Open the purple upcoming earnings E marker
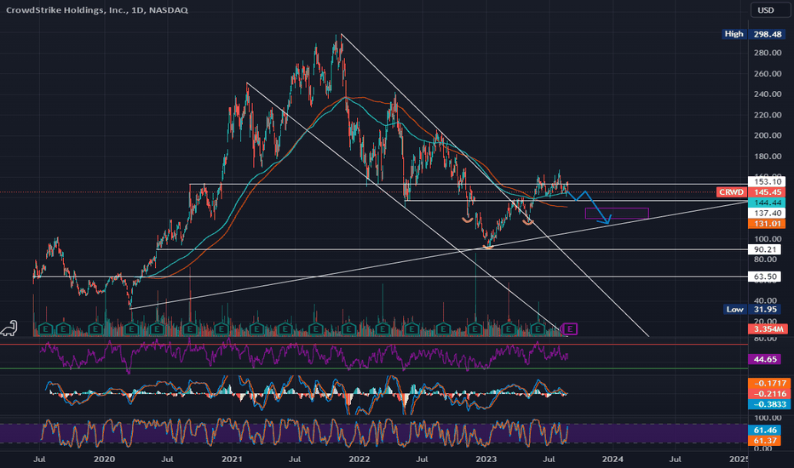 (x=570, y=329)
